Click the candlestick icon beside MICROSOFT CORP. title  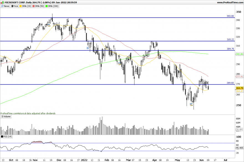click(x=2, y=2)
